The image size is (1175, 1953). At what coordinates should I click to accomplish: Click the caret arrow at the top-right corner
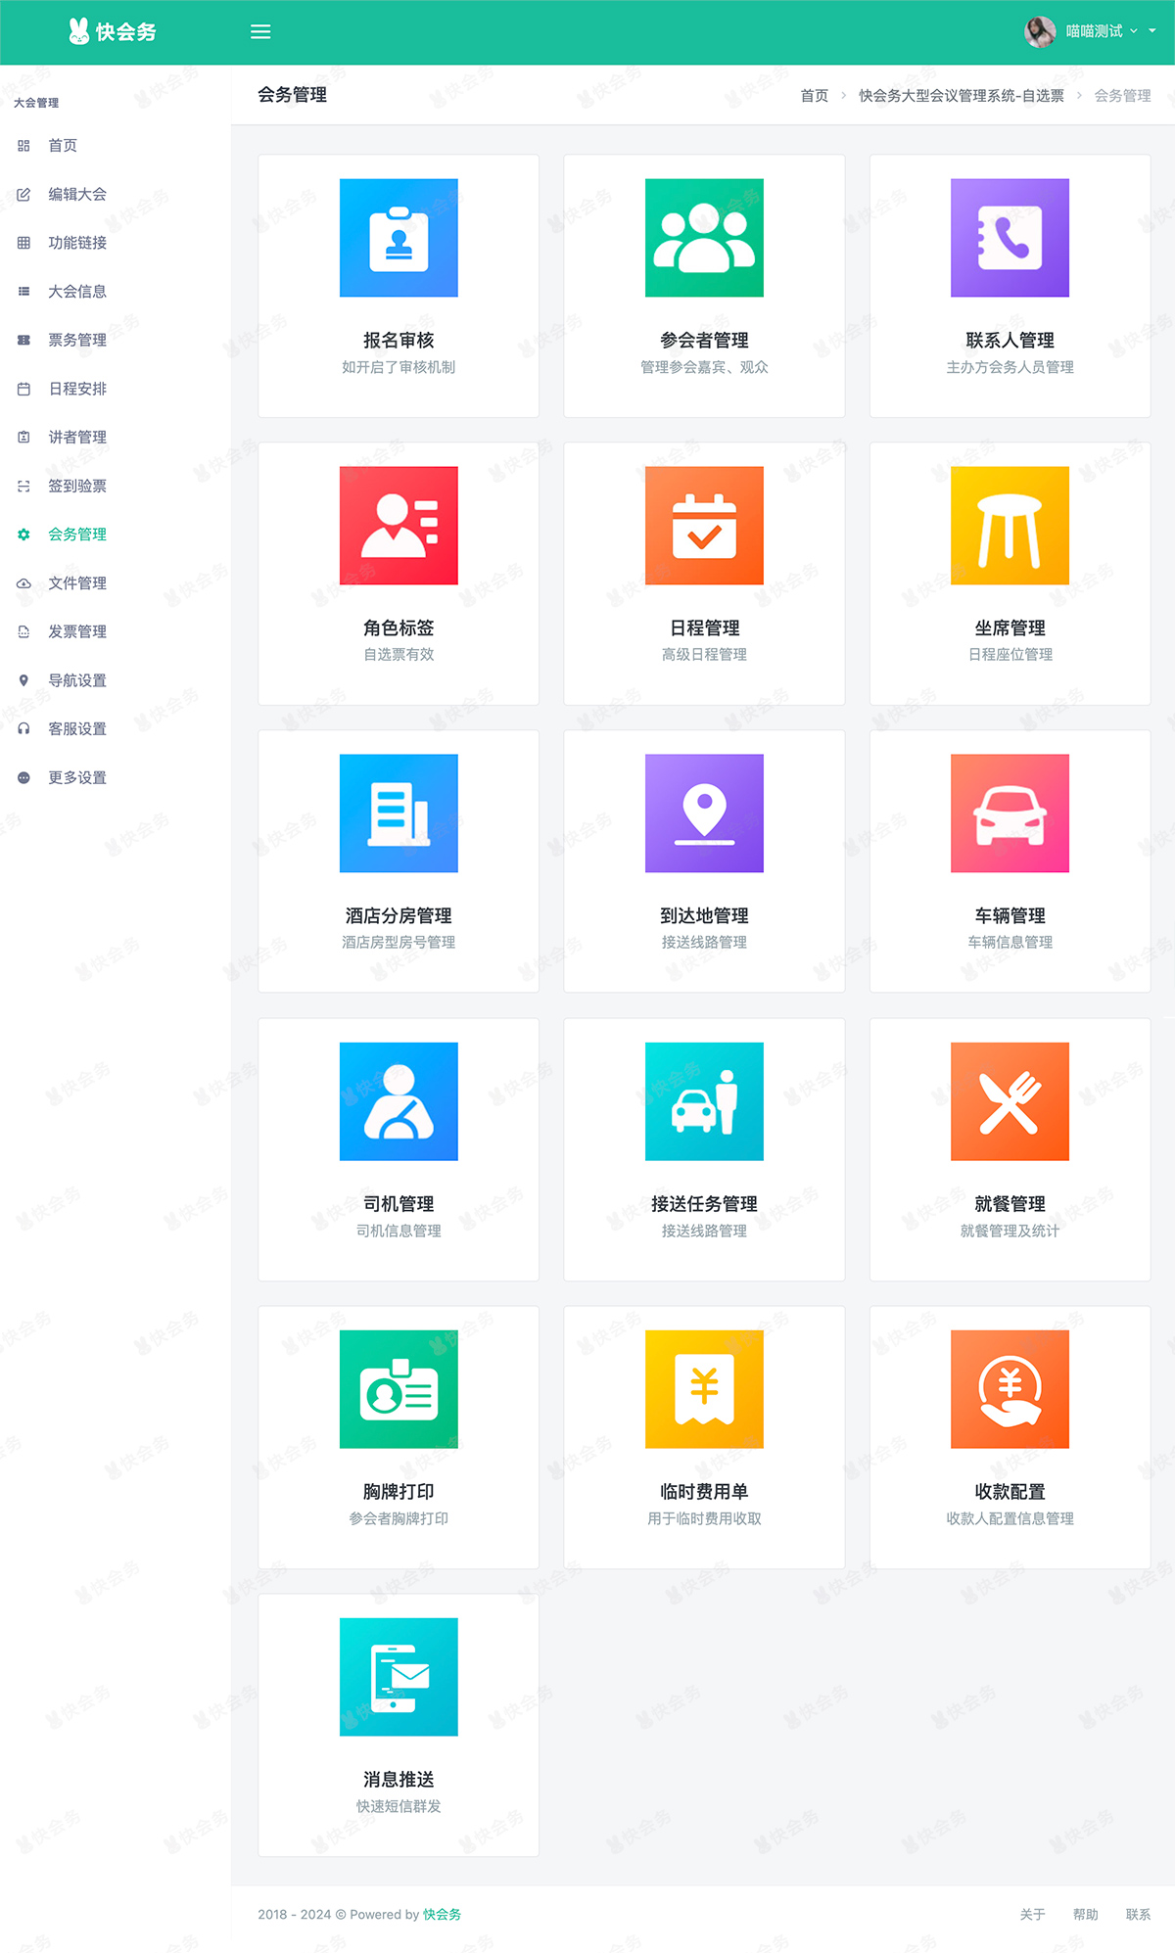click(1152, 31)
